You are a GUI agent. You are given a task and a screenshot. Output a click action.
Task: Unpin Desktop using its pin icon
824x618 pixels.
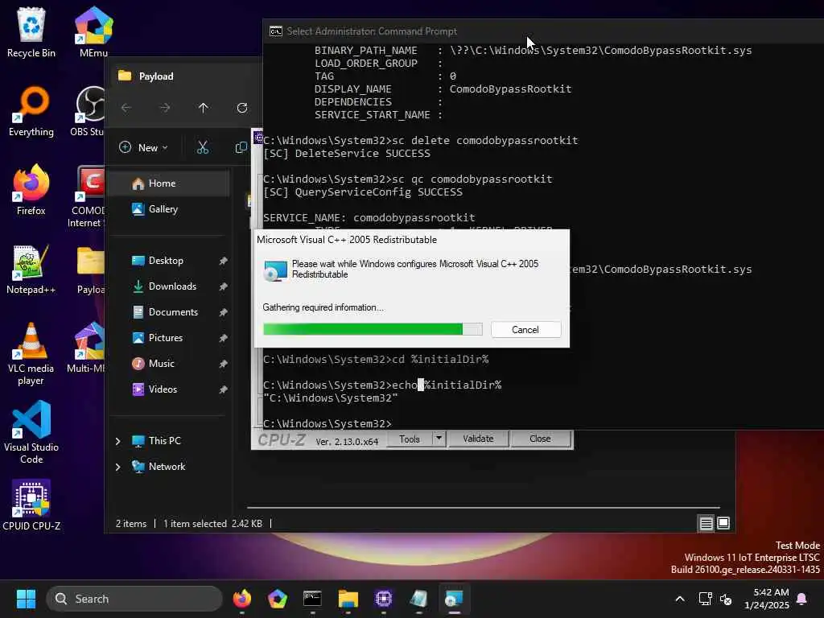[x=223, y=261]
